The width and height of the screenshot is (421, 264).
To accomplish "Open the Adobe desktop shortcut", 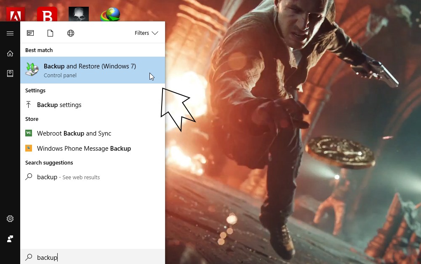I will pos(16,14).
